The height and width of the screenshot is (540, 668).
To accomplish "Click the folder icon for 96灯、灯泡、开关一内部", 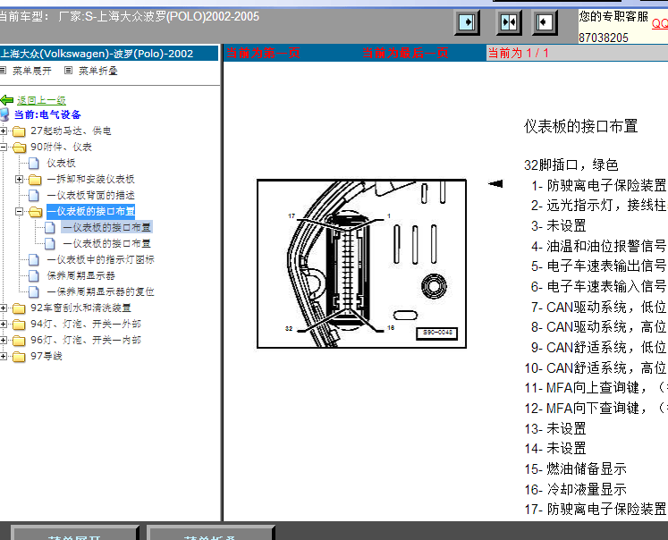I will click(19, 341).
